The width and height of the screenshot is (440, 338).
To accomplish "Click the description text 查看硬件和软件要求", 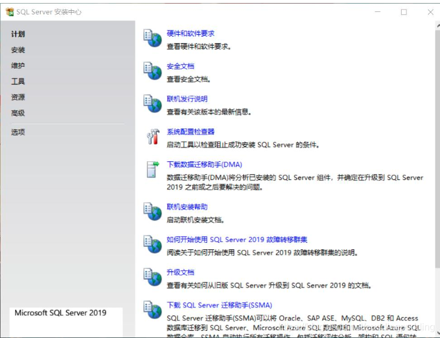I will click(199, 47).
